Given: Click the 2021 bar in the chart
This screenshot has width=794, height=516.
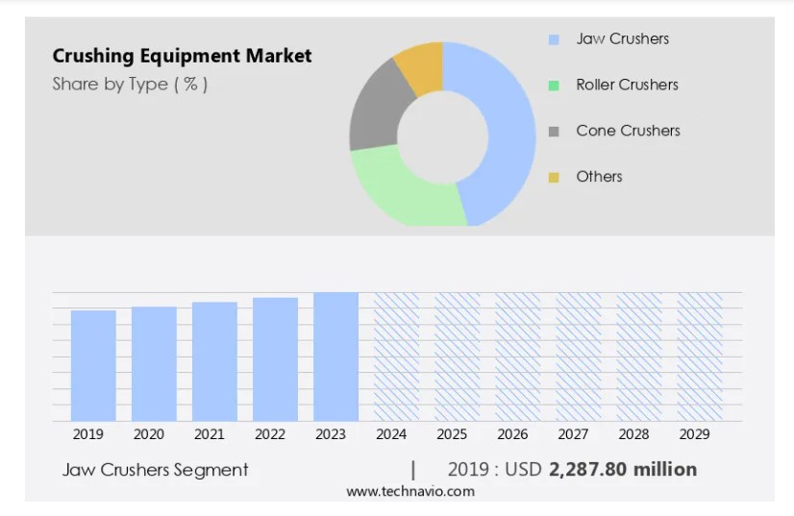Looking at the screenshot, I should (x=214, y=361).
